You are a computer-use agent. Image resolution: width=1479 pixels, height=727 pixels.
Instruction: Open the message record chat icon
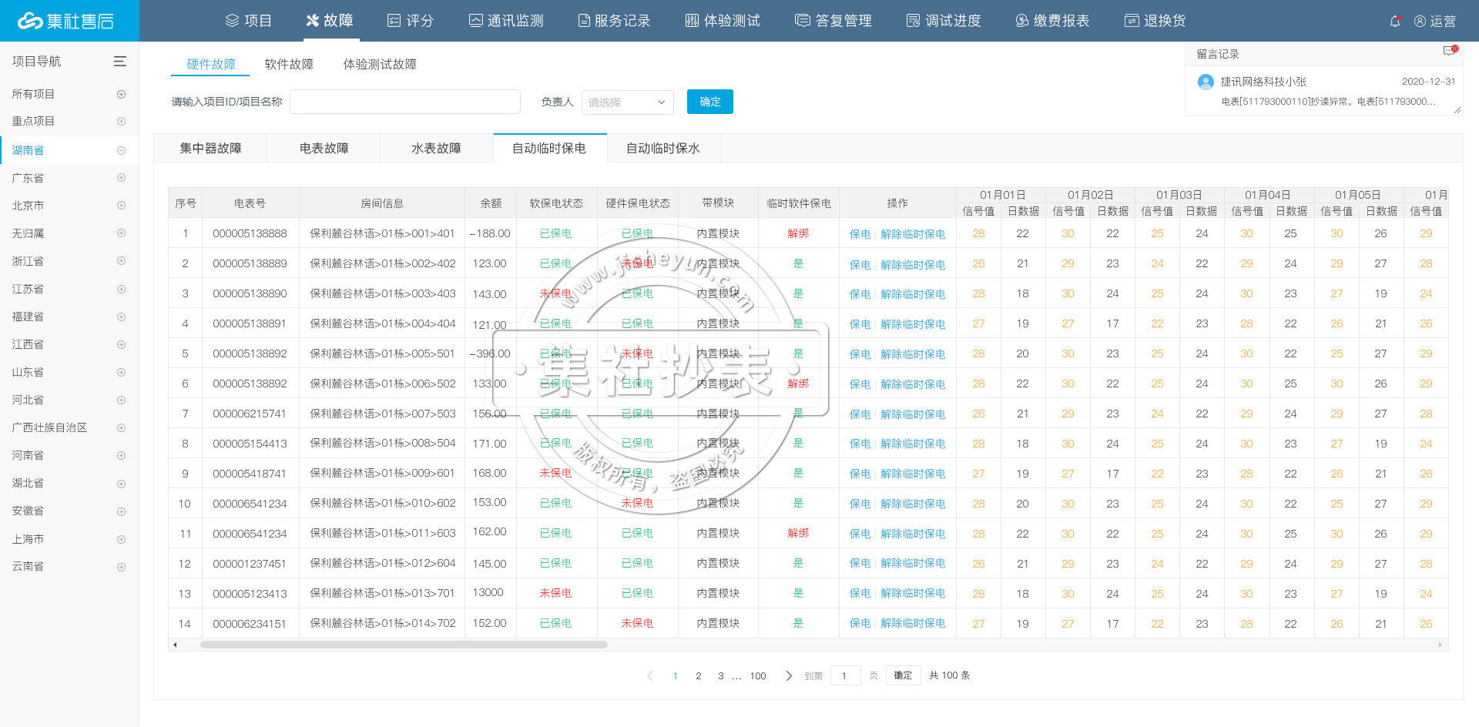point(1449,52)
